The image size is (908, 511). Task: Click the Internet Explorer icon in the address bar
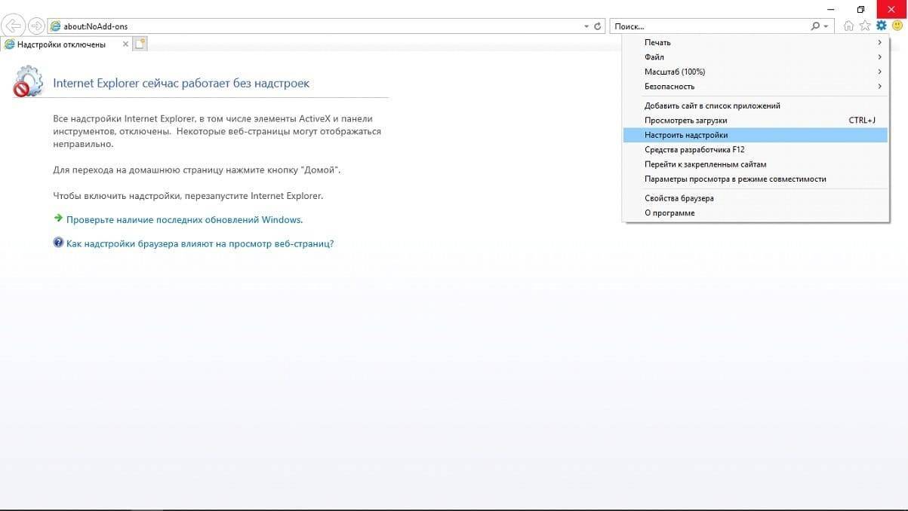click(x=55, y=26)
